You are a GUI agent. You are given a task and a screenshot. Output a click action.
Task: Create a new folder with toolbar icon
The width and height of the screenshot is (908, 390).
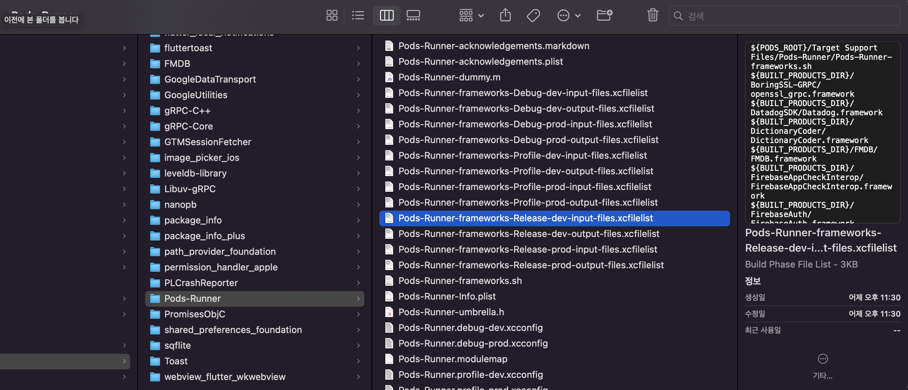point(604,16)
